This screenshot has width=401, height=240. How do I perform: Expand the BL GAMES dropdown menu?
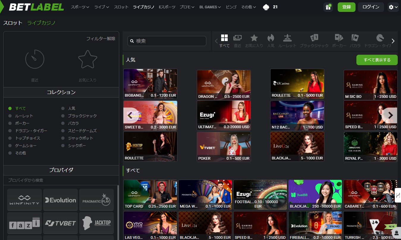tap(210, 7)
